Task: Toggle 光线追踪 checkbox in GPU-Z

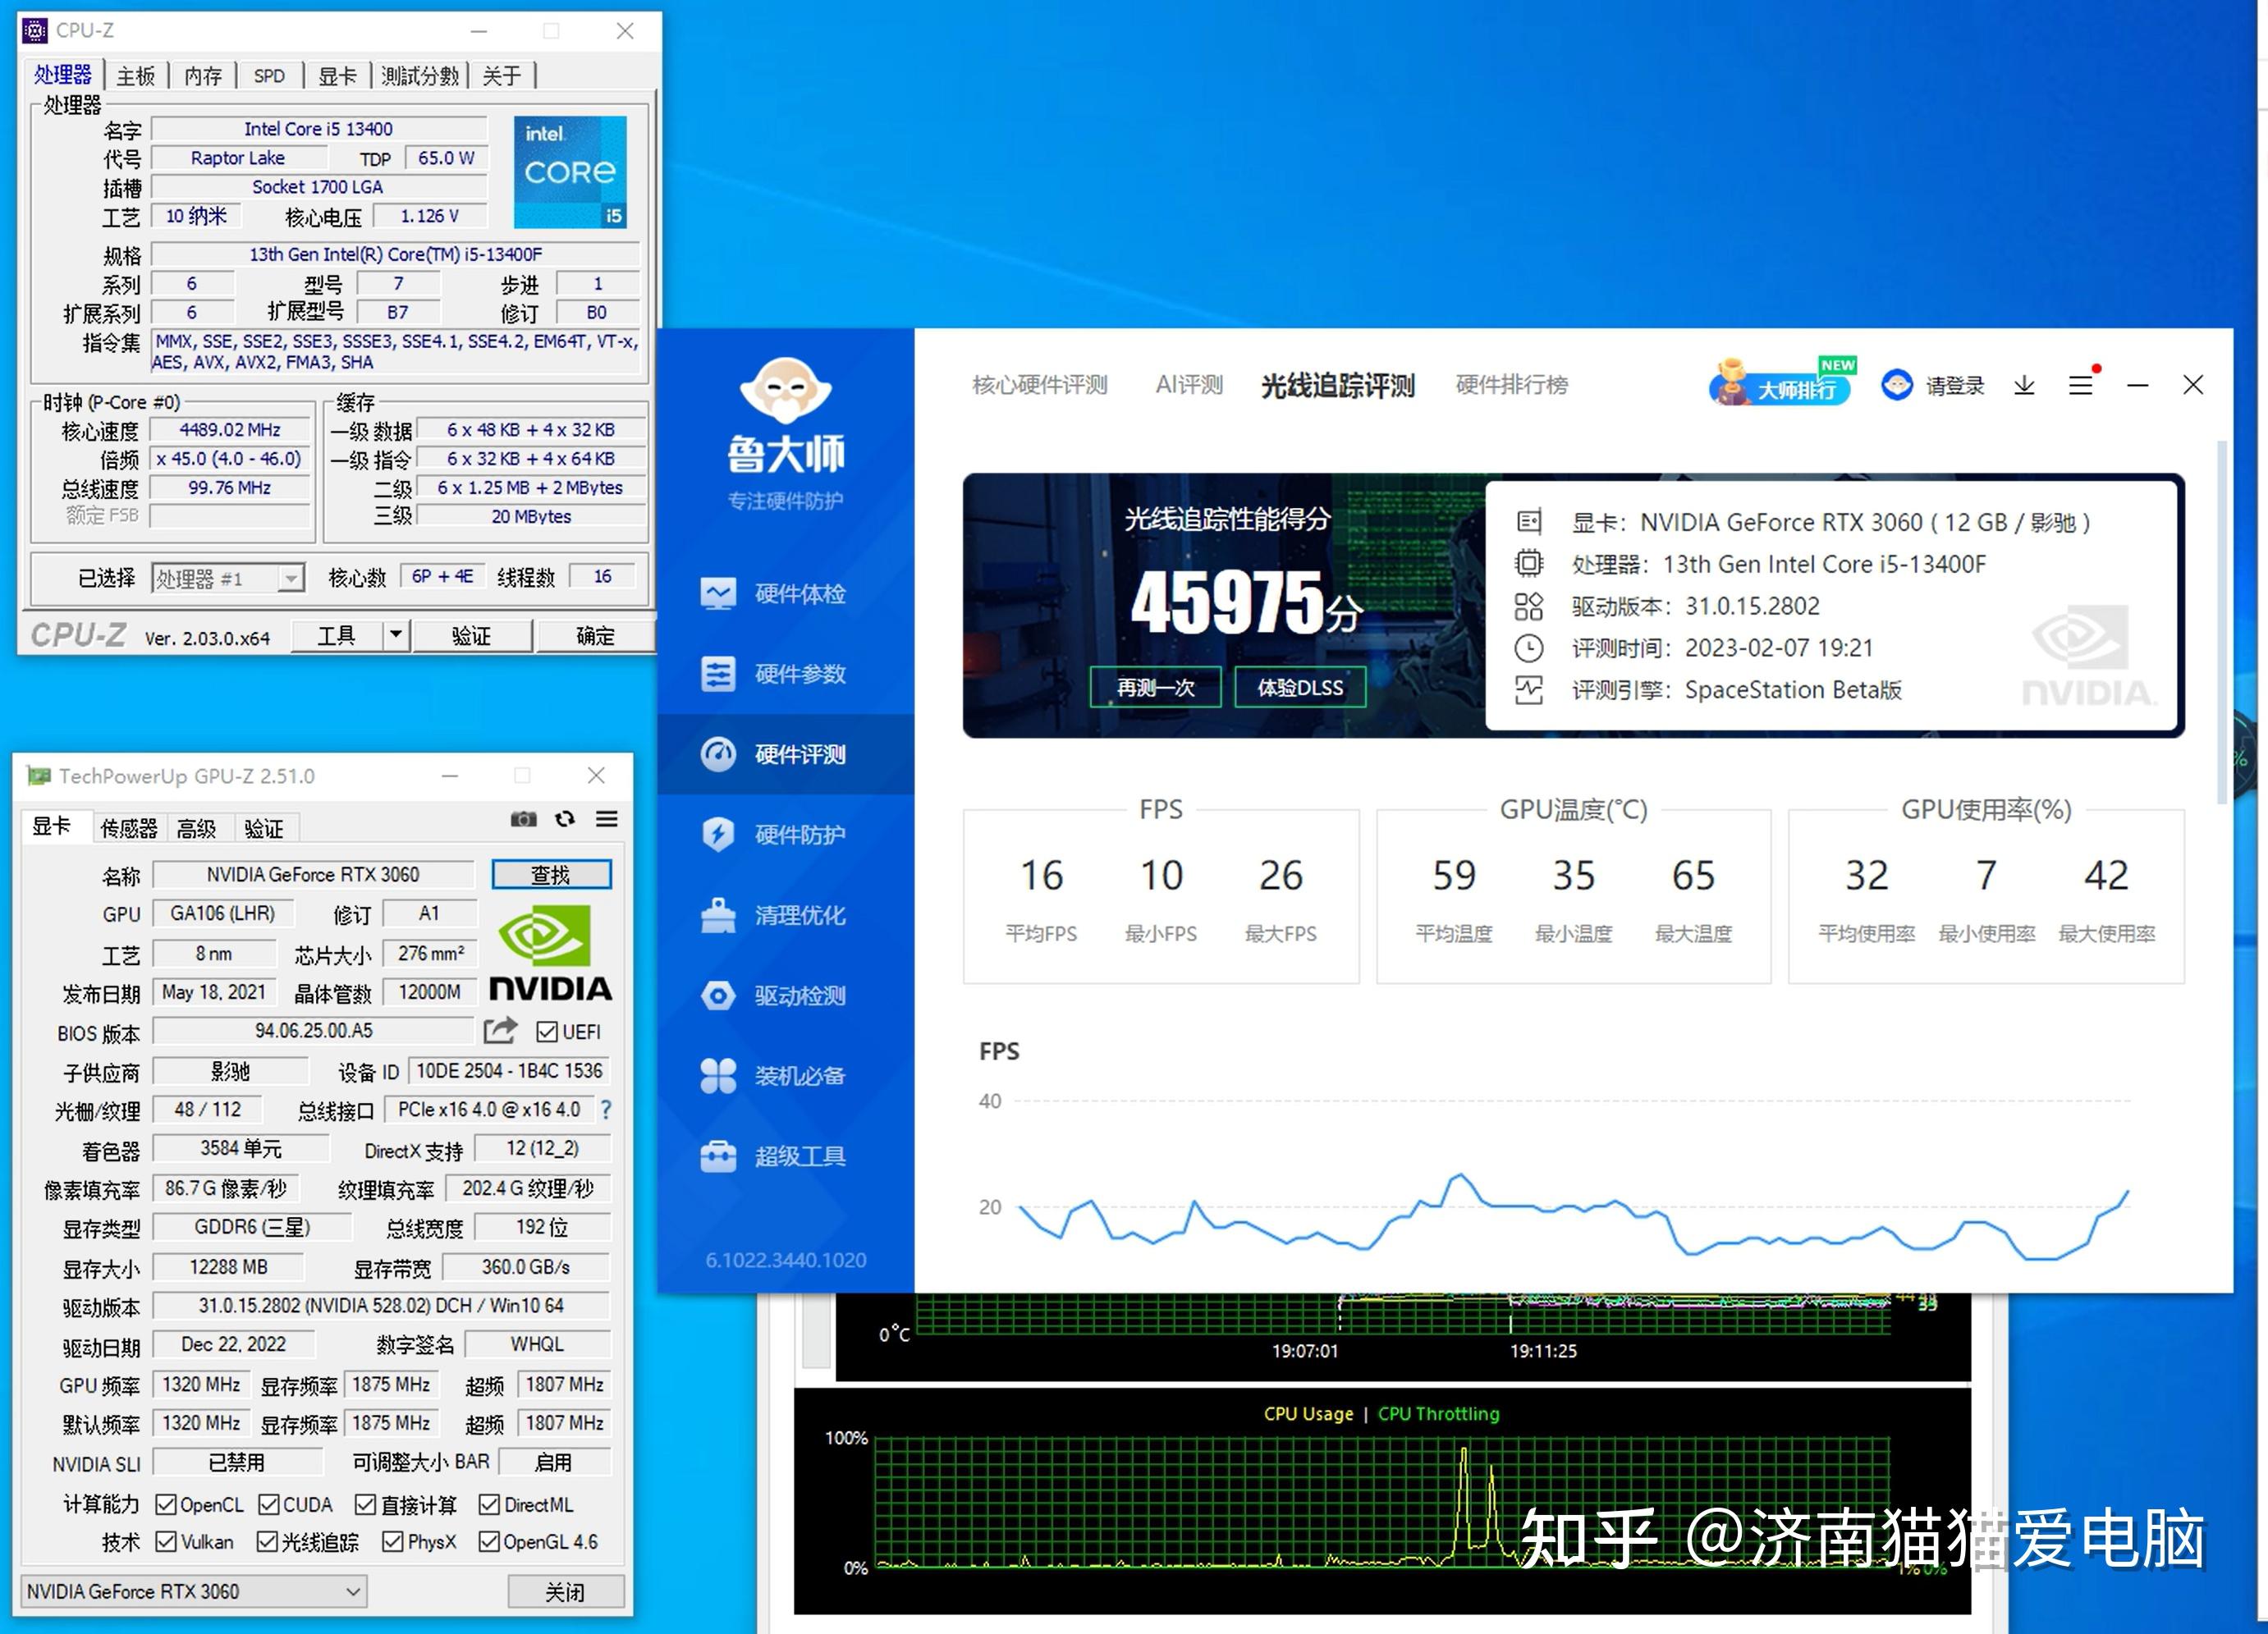Action: point(267,1542)
